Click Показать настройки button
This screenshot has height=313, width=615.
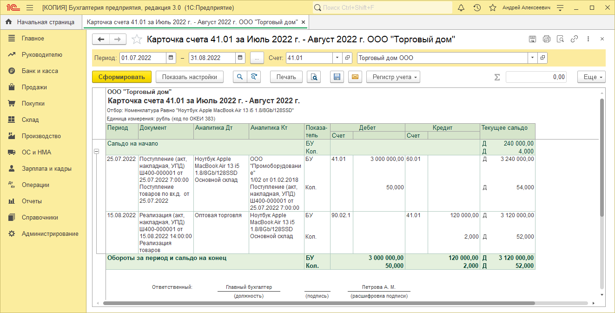click(190, 77)
